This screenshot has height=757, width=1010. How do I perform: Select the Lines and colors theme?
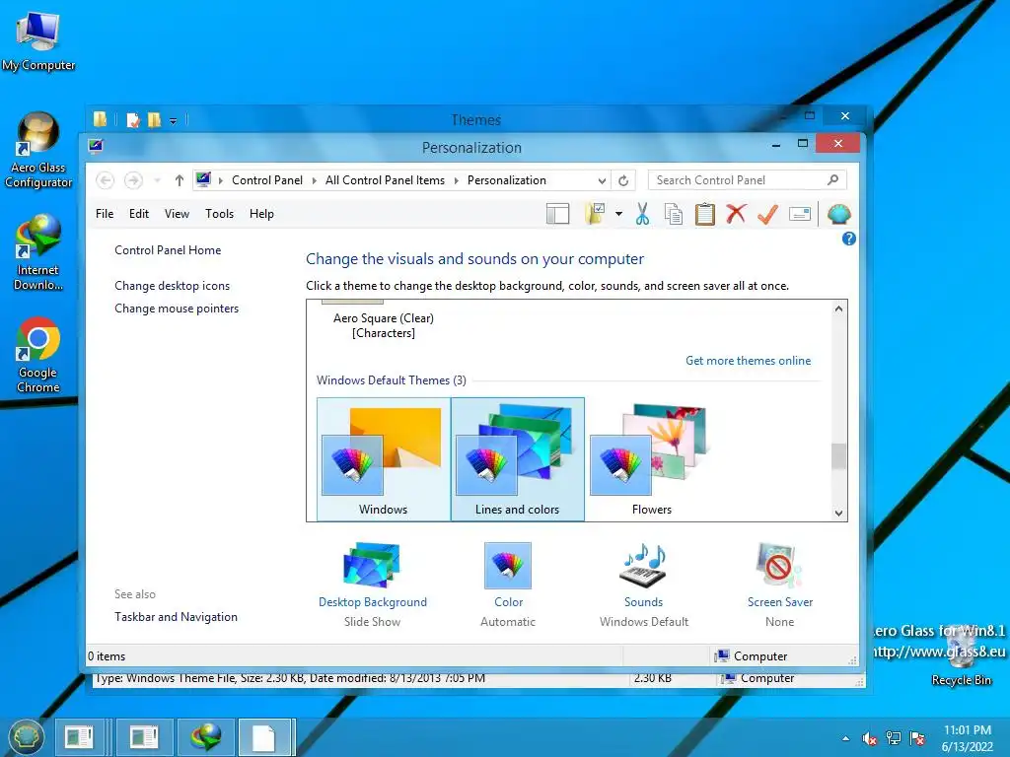point(517,459)
